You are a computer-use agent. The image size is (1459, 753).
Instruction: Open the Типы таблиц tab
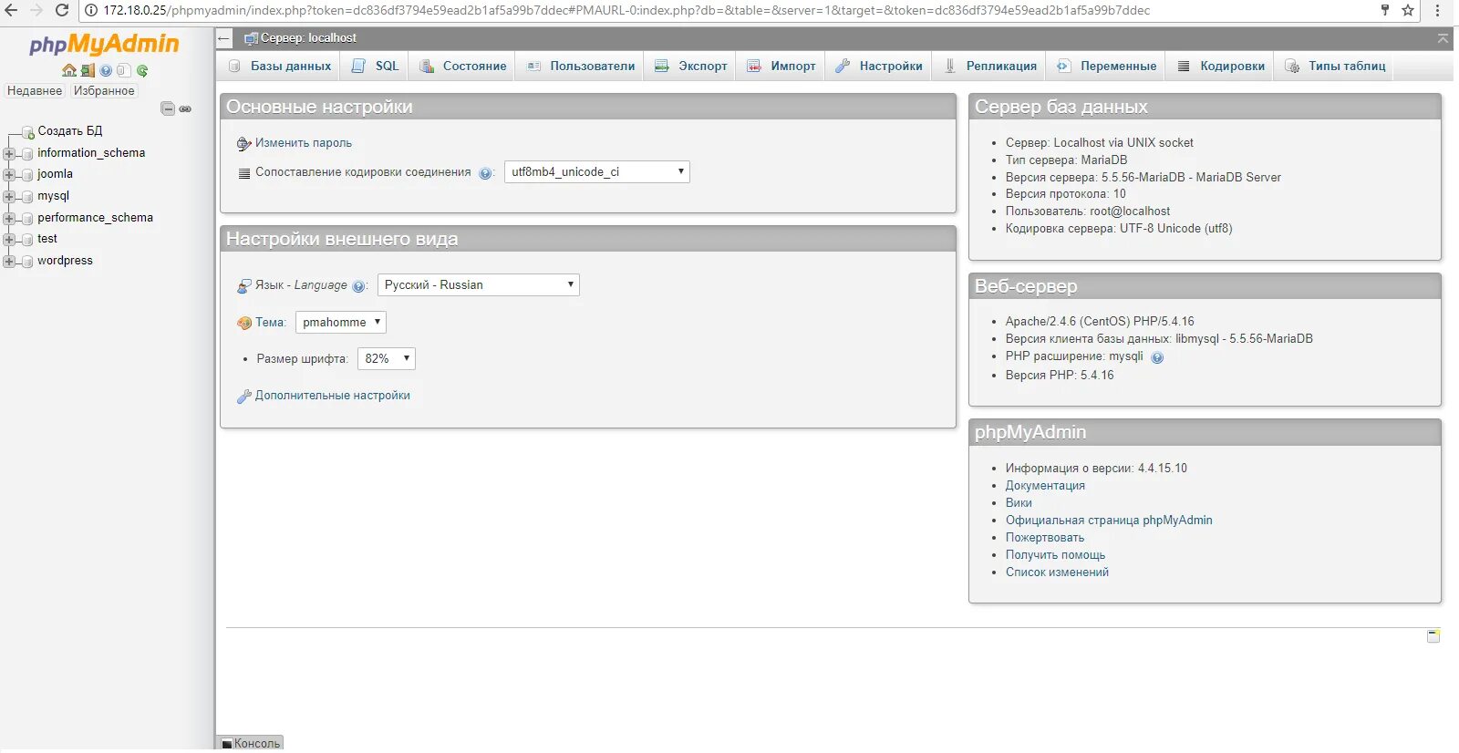[1335, 66]
